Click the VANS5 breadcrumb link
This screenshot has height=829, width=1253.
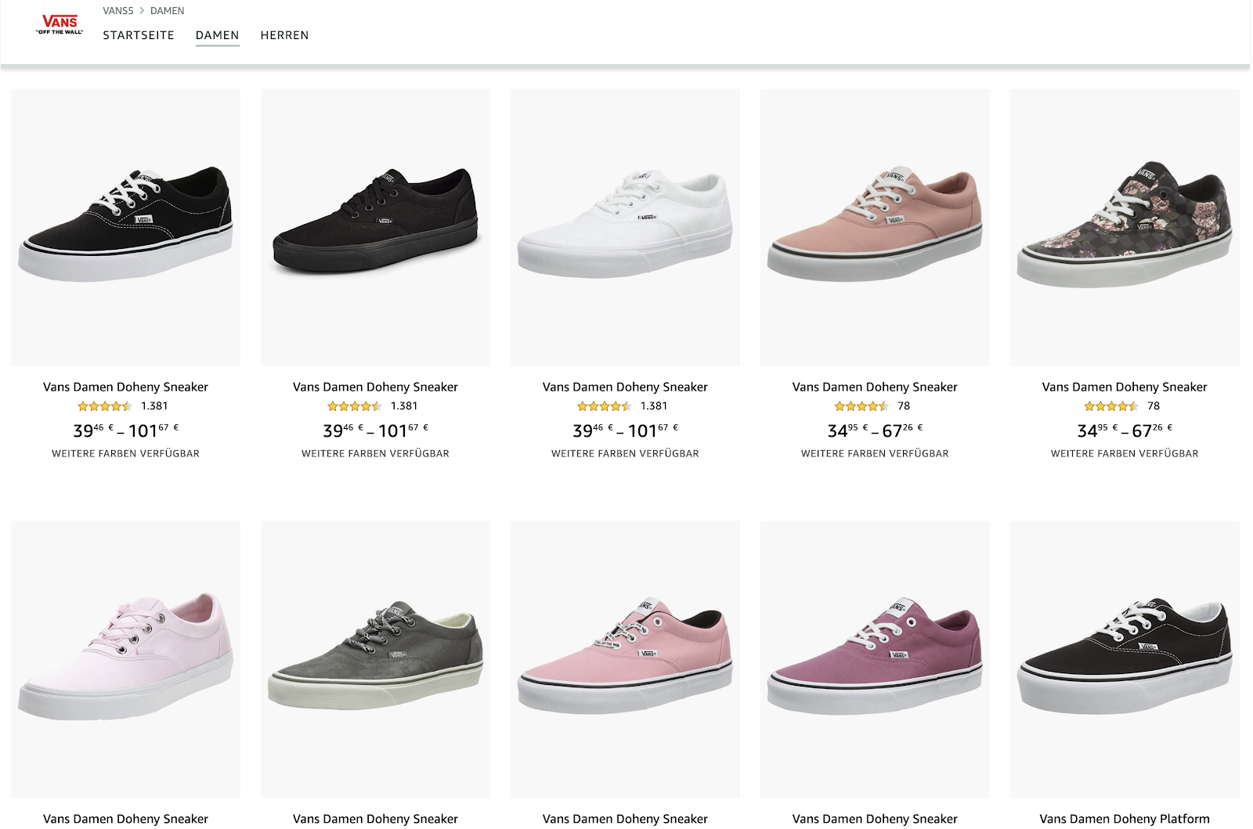118,11
